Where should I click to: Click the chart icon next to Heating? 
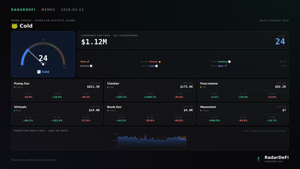pyautogui.click(x=229, y=62)
